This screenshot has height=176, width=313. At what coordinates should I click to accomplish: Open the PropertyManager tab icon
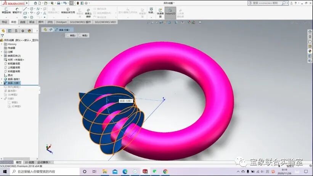click(10, 31)
